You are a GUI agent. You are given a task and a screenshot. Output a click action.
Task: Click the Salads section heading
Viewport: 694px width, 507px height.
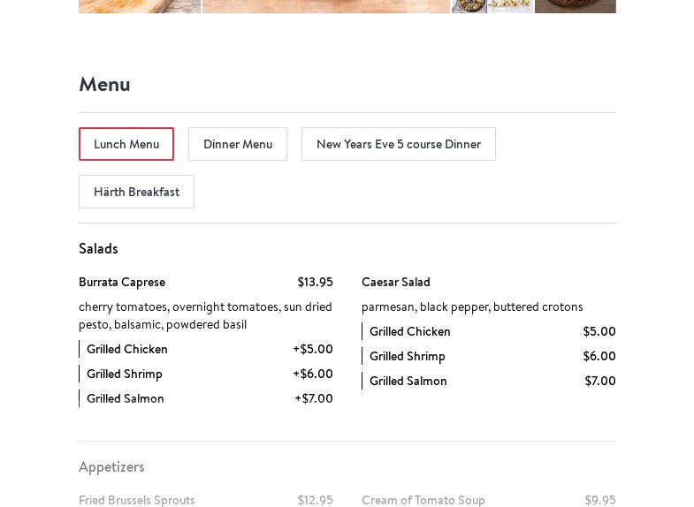point(98,249)
